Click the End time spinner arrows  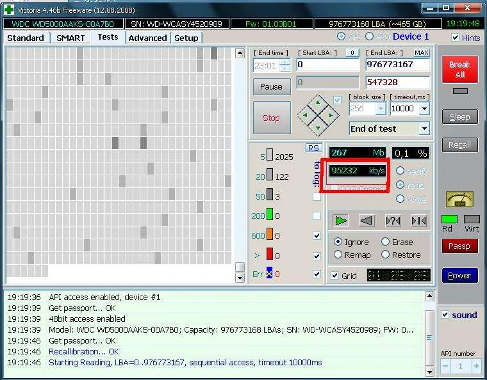pyautogui.click(x=285, y=65)
